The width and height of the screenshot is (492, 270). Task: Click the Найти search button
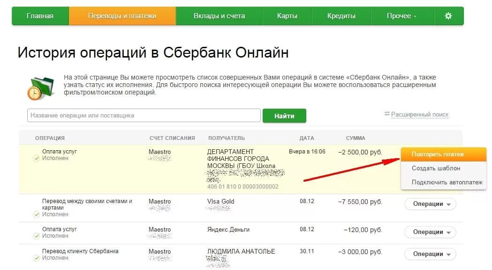[284, 116]
